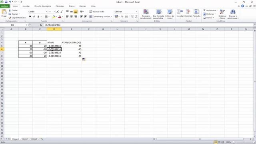Open the Calibri font name dropdown

click(x=46, y=12)
